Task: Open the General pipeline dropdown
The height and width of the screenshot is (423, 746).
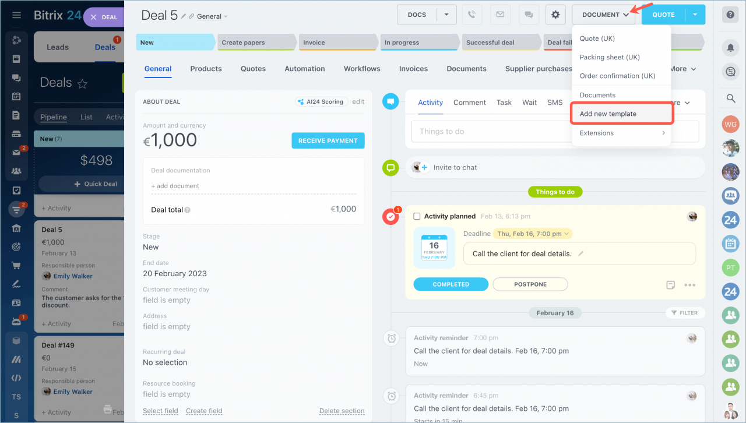Action: (x=212, y=16)
